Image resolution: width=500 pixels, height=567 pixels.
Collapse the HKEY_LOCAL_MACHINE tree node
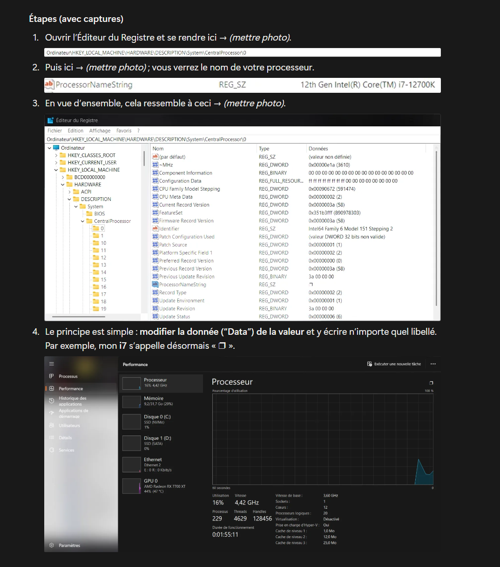coord(56,170)
